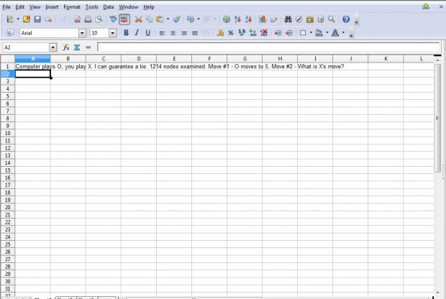446x299 pixels.
Task: Undo last action icon
Action: point(191,19)
